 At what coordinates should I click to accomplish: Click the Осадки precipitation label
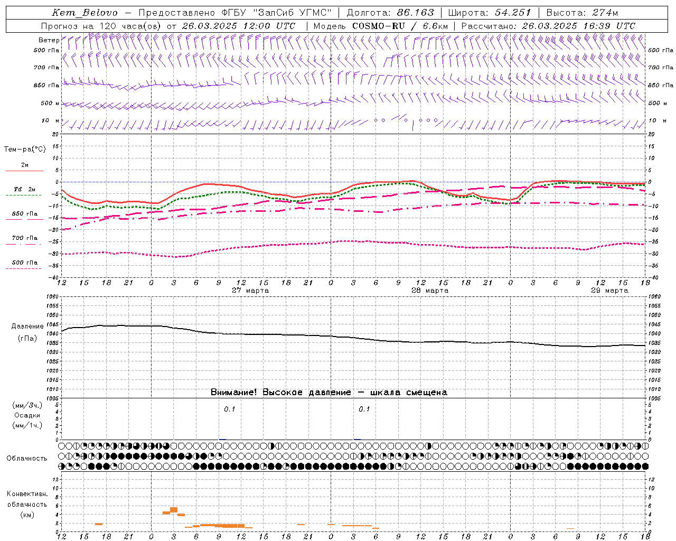[27, 415]
